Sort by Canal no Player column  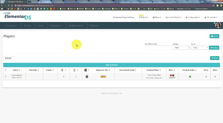pyautogui.click(x=153, y=70)
